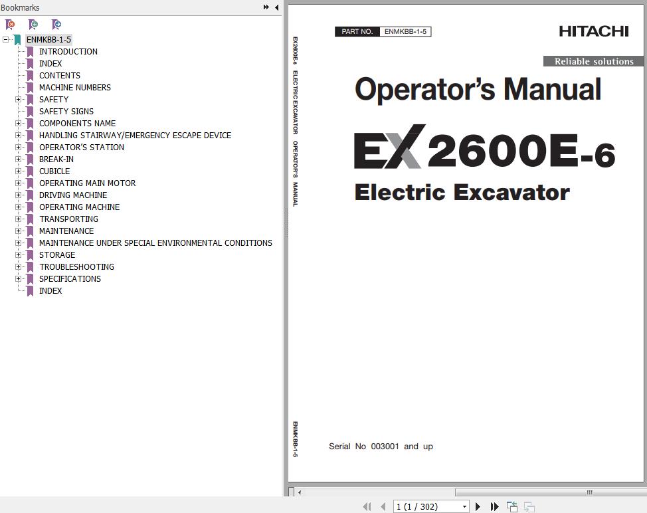Open the page number dropdown
The width and height of the screenshot is (647, 513).
[x=464, y=507]
